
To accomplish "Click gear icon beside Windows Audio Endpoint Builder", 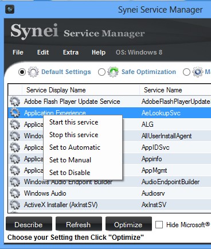I will click(x=15, y=182).
